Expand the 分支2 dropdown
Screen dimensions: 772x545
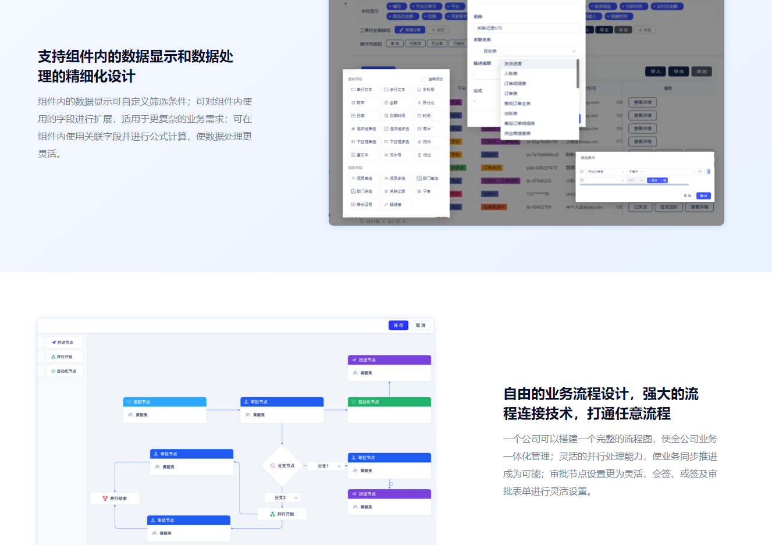click(283, 498)
